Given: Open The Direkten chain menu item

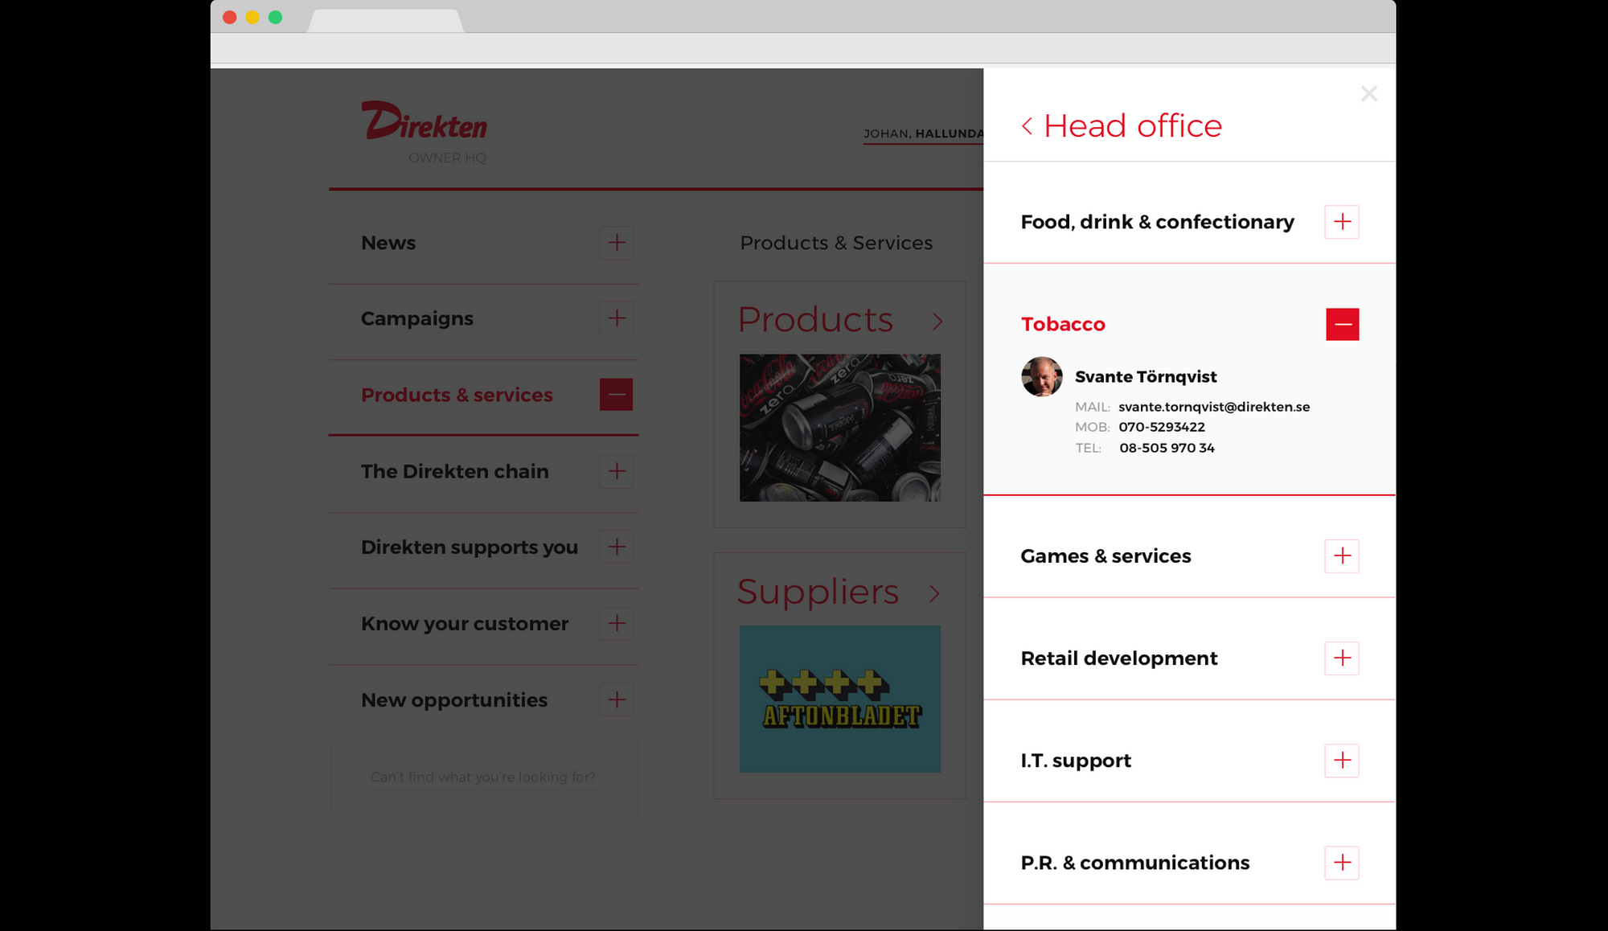Looking at the screenshot, I should 454,472.
